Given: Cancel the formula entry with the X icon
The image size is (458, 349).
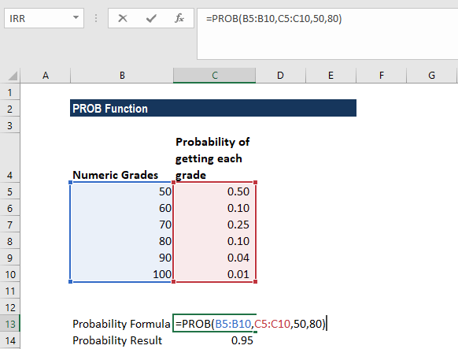Looking at the screenshot, I should tap(123, 18).
